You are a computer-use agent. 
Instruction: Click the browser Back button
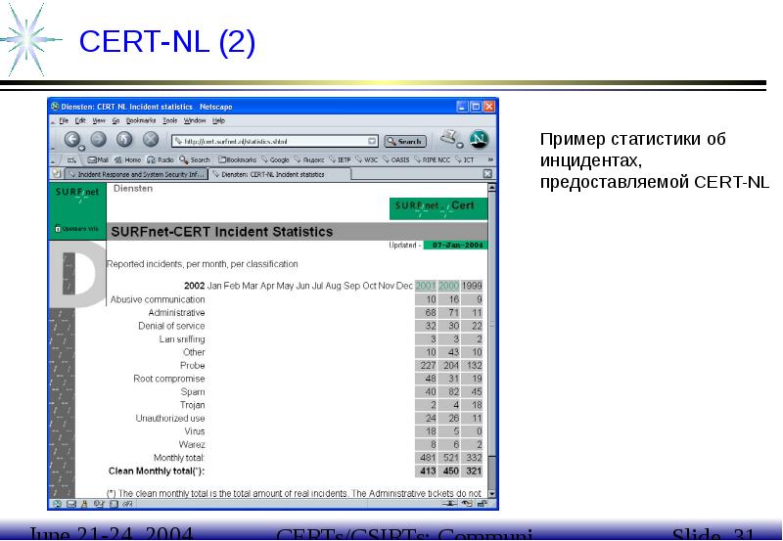point(72,139)
